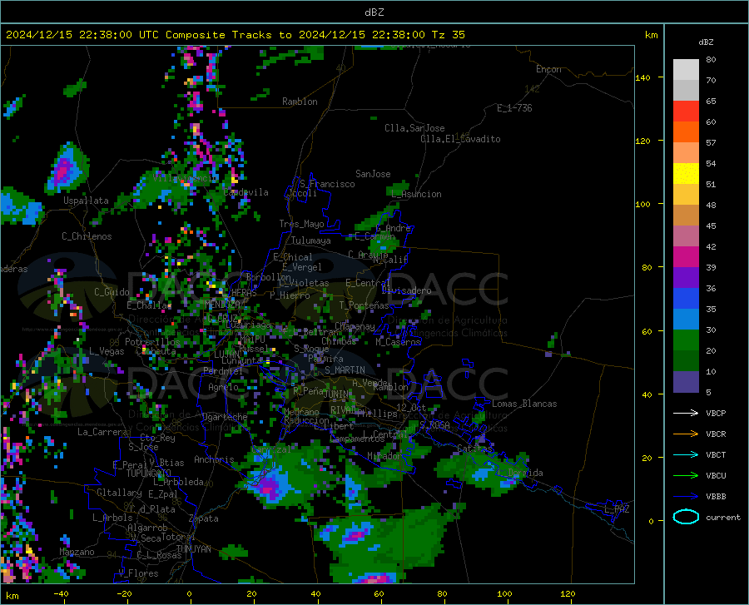Click the 'SanJose' map label

[373, 174]
